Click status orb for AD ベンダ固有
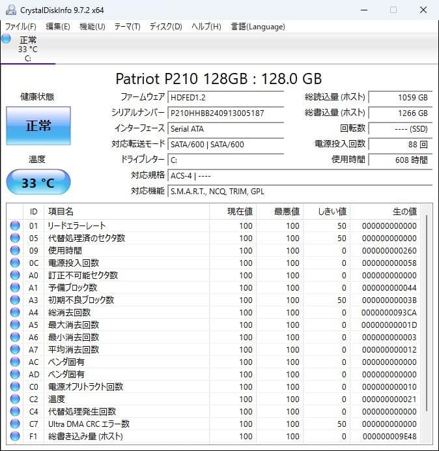This screenshot has height=451, width=439. coord(15,374)
